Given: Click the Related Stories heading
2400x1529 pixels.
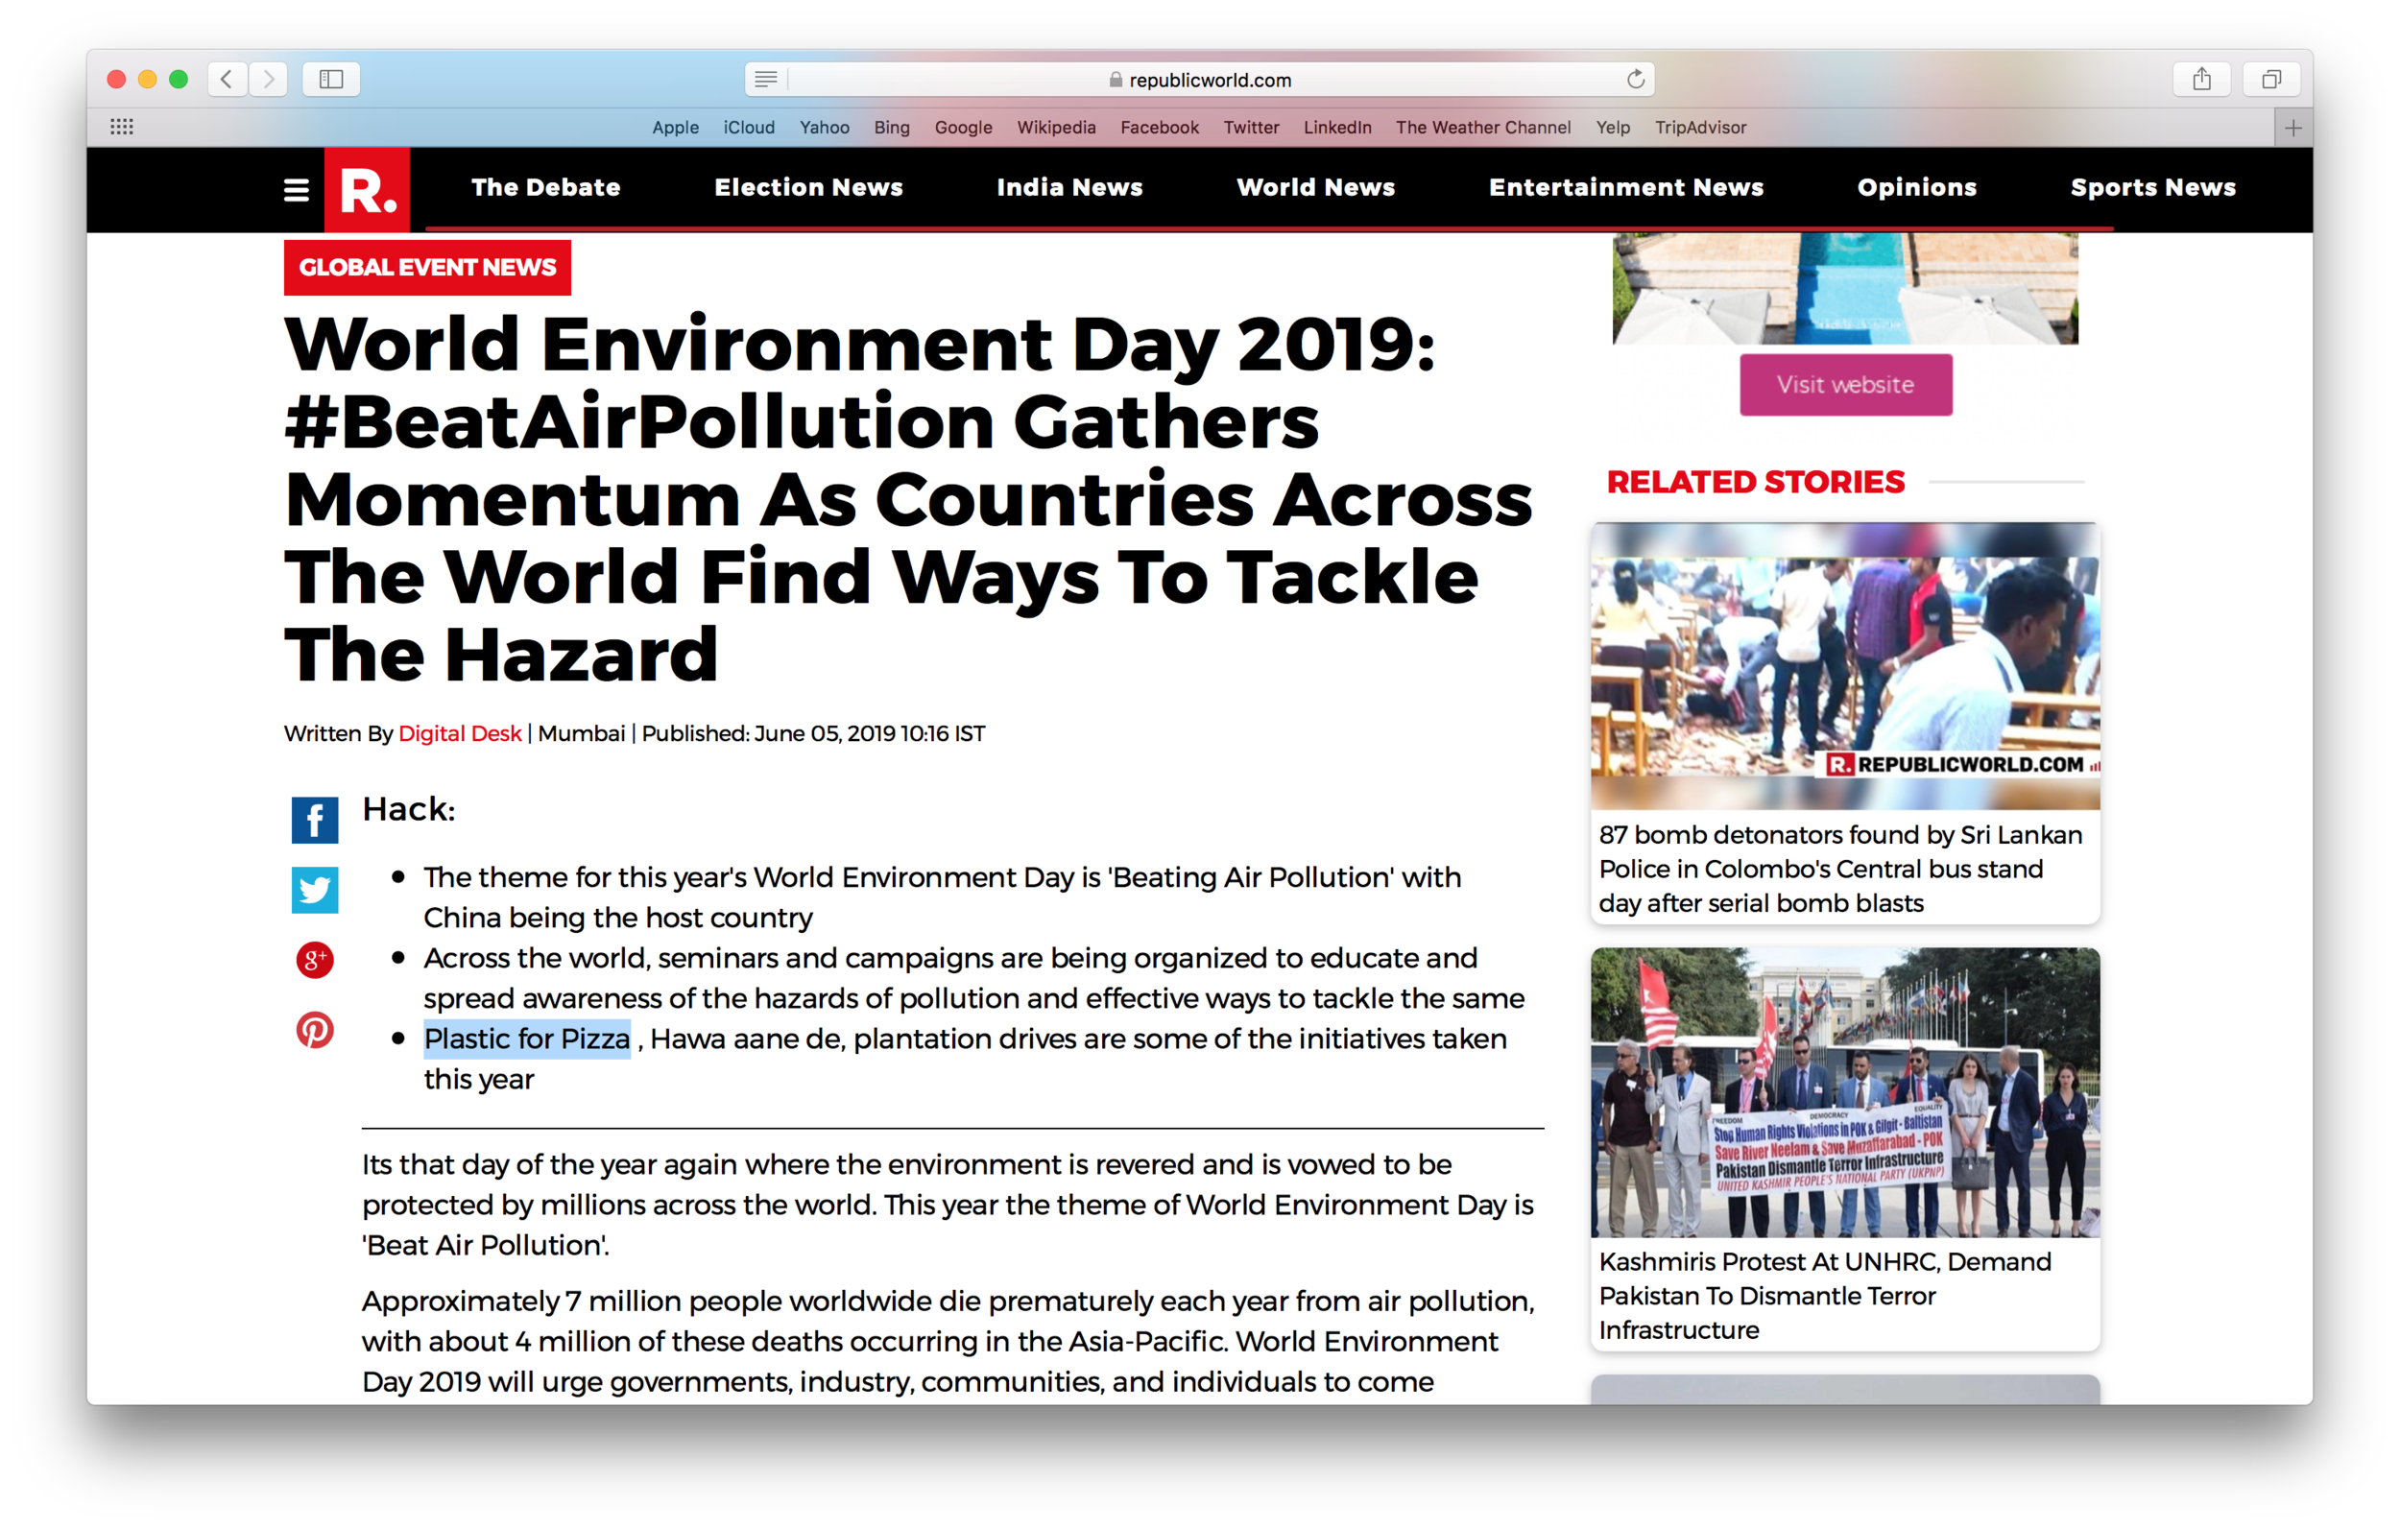Looking at the screenshot, I should coord(1755,483).
